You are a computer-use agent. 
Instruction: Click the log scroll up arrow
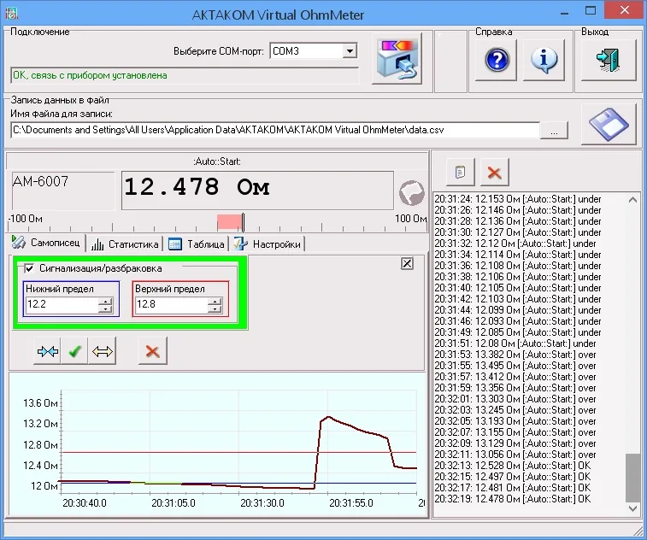632,200
